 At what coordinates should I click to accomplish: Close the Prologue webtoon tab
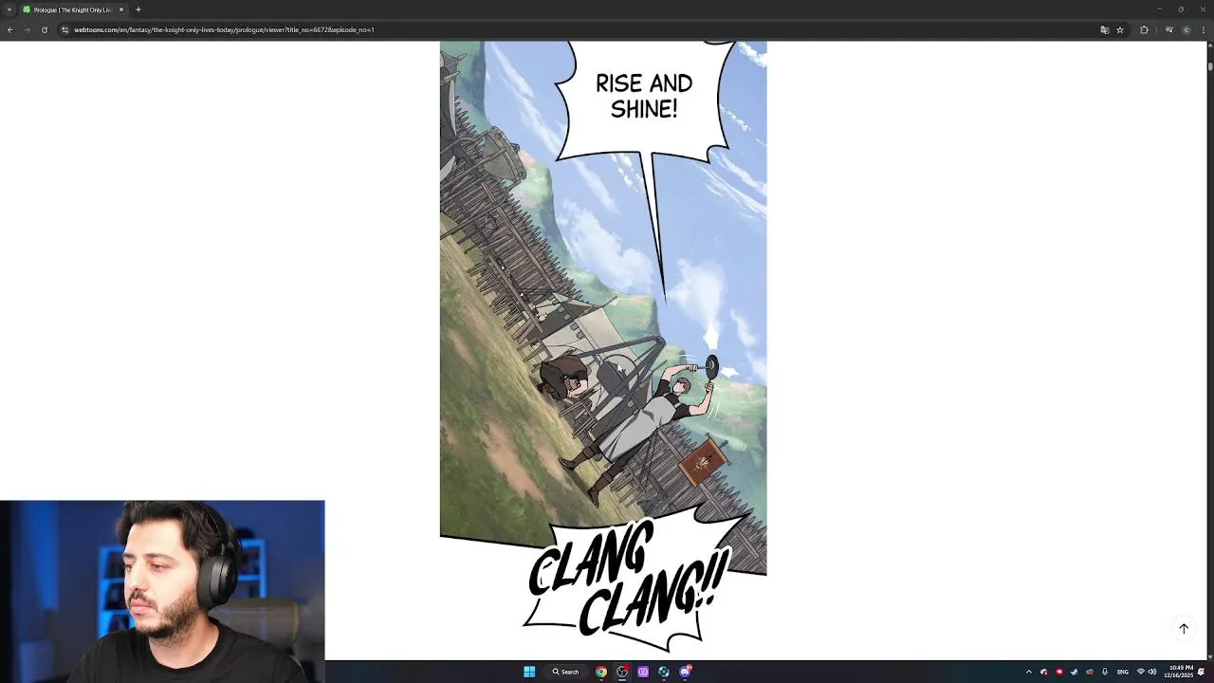[121, 9]
